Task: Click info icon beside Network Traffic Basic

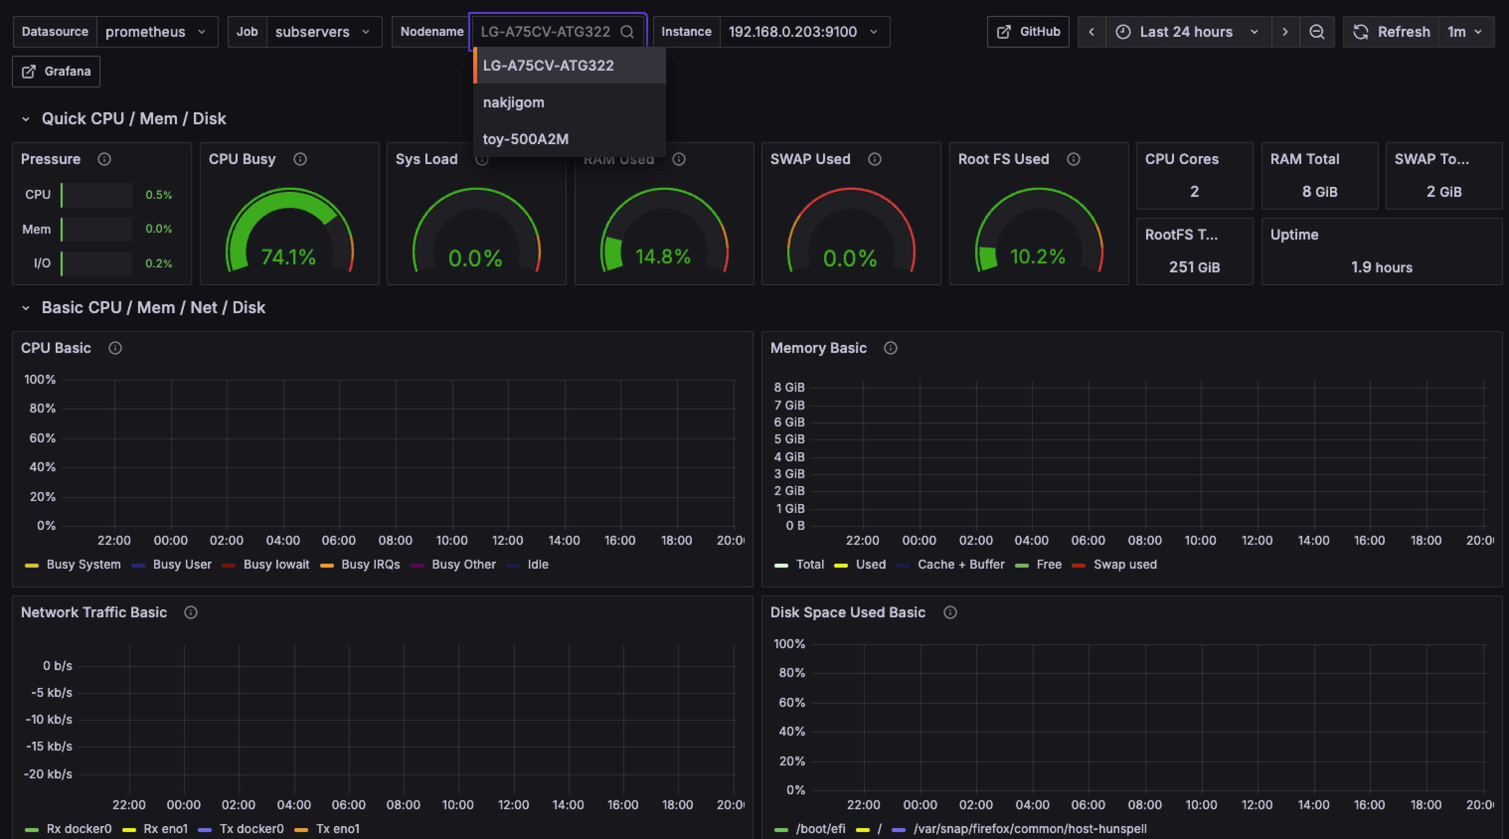Action: [191, 612]
